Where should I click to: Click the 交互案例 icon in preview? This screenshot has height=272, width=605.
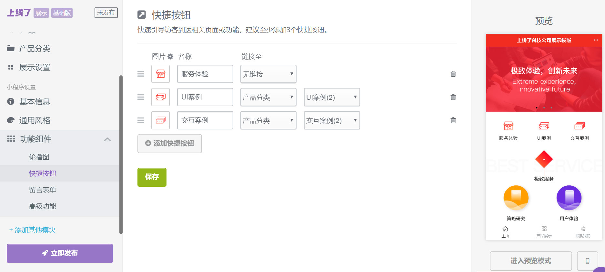(580, 126)
